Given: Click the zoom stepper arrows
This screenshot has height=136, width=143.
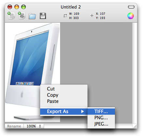Looking at the screenshot, I should click(40, 126).
